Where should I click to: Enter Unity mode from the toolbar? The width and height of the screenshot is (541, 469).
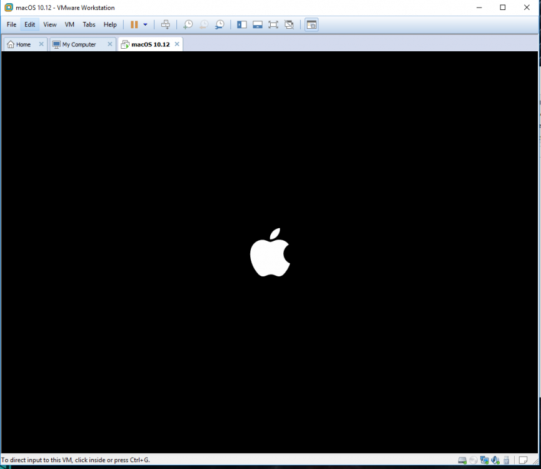289,24
